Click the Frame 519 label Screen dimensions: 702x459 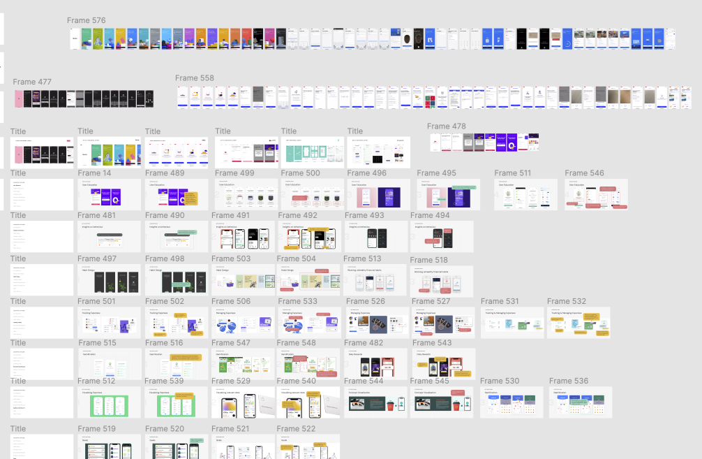pyautogui.click(x=97, y=429)
